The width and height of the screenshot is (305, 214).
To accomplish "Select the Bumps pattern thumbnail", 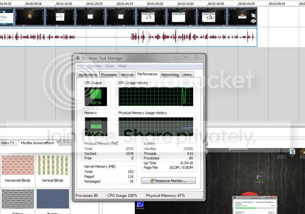I will 53,199.
